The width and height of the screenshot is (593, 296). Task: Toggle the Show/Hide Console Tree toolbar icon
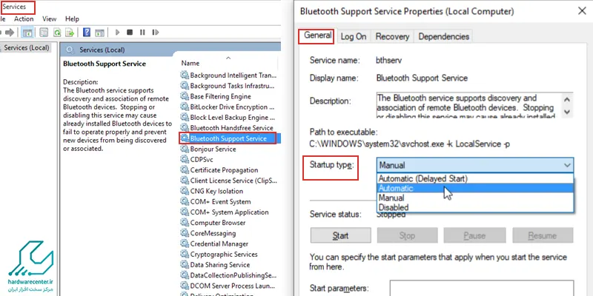[27, 33]
